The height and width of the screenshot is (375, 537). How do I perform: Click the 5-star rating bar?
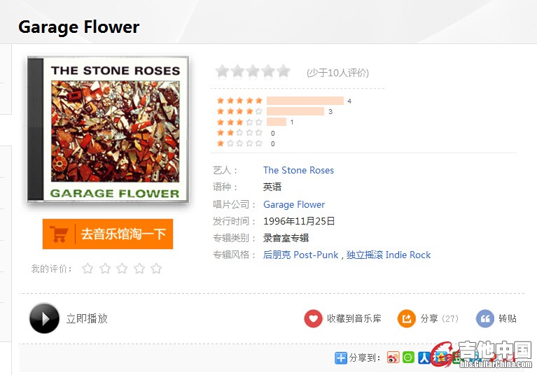(x=305, y=101)
